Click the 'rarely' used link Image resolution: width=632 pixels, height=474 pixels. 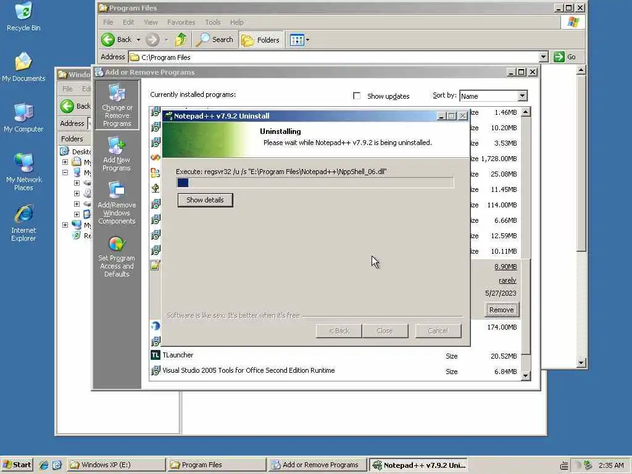507,280
